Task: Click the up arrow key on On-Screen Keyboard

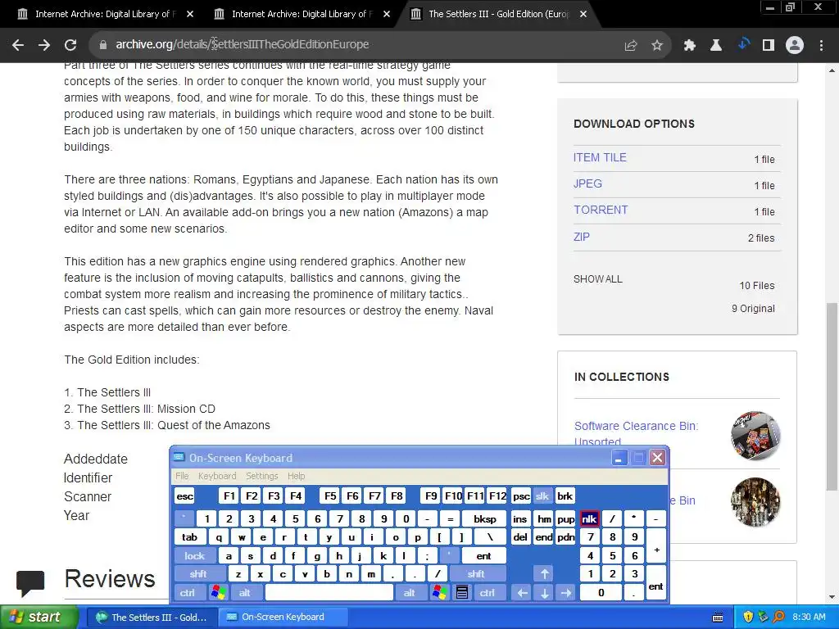Action: pos(544,574)
